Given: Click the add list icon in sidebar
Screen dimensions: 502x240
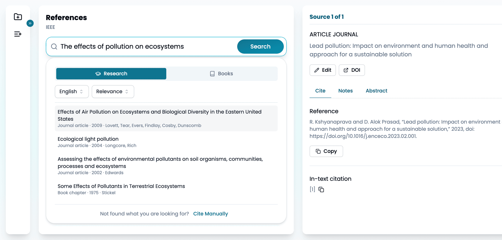Looking at the screenshot, I should pyautogui.click(x=18, y=34).
